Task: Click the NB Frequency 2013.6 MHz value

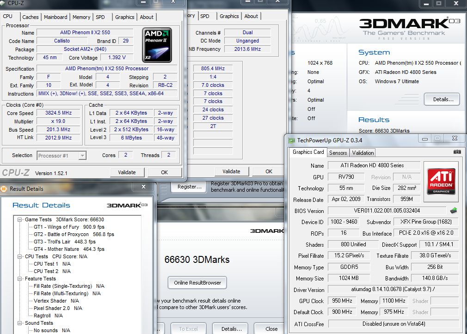Action: (x=247, y=49)
